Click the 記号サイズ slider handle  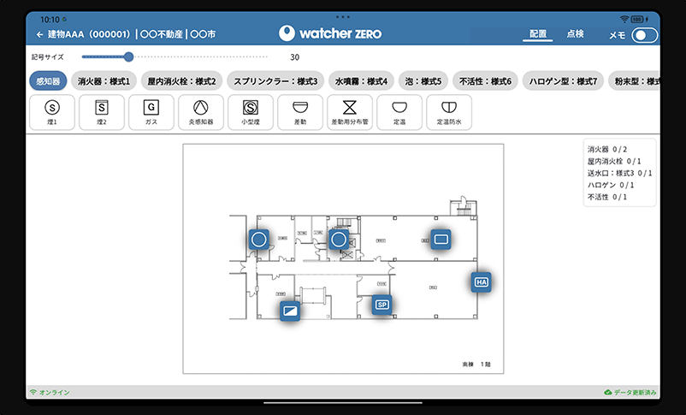(128, 57)
